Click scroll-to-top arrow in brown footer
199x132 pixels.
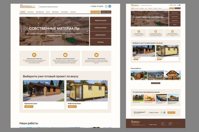(x=178, y=123)
